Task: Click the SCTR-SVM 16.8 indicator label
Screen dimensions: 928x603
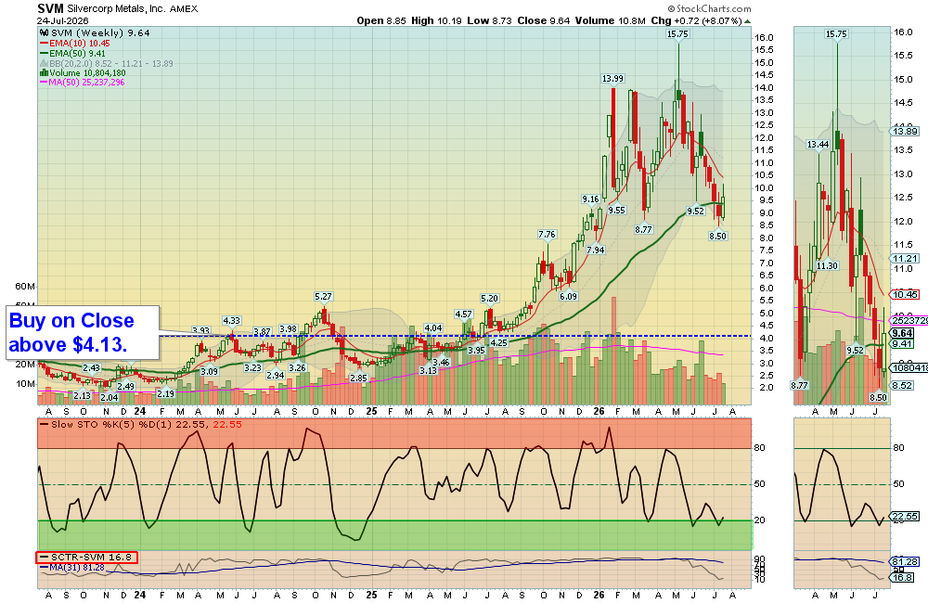Action: click(86, 558)
